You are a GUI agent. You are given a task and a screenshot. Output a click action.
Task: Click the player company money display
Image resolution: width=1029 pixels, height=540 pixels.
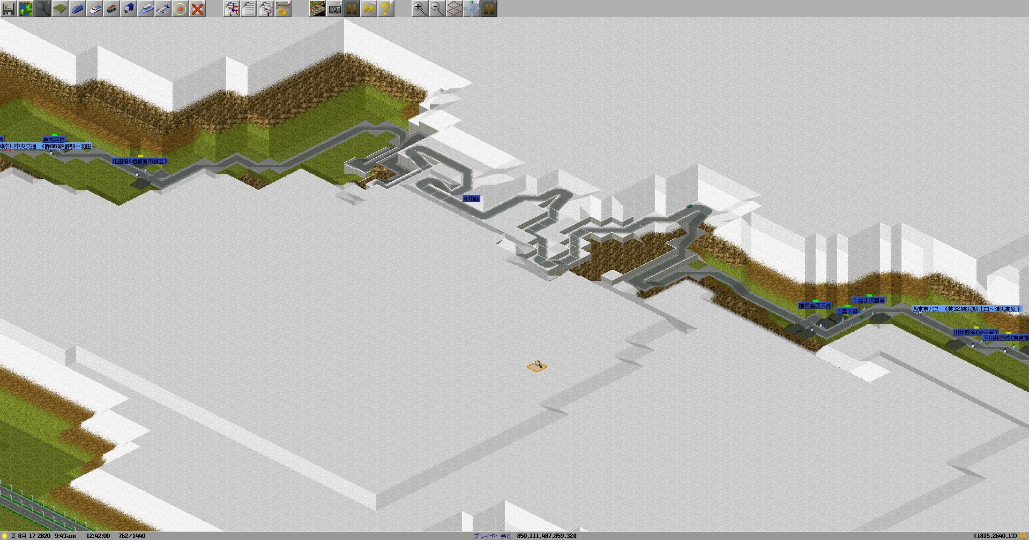[x=525, y=536]
